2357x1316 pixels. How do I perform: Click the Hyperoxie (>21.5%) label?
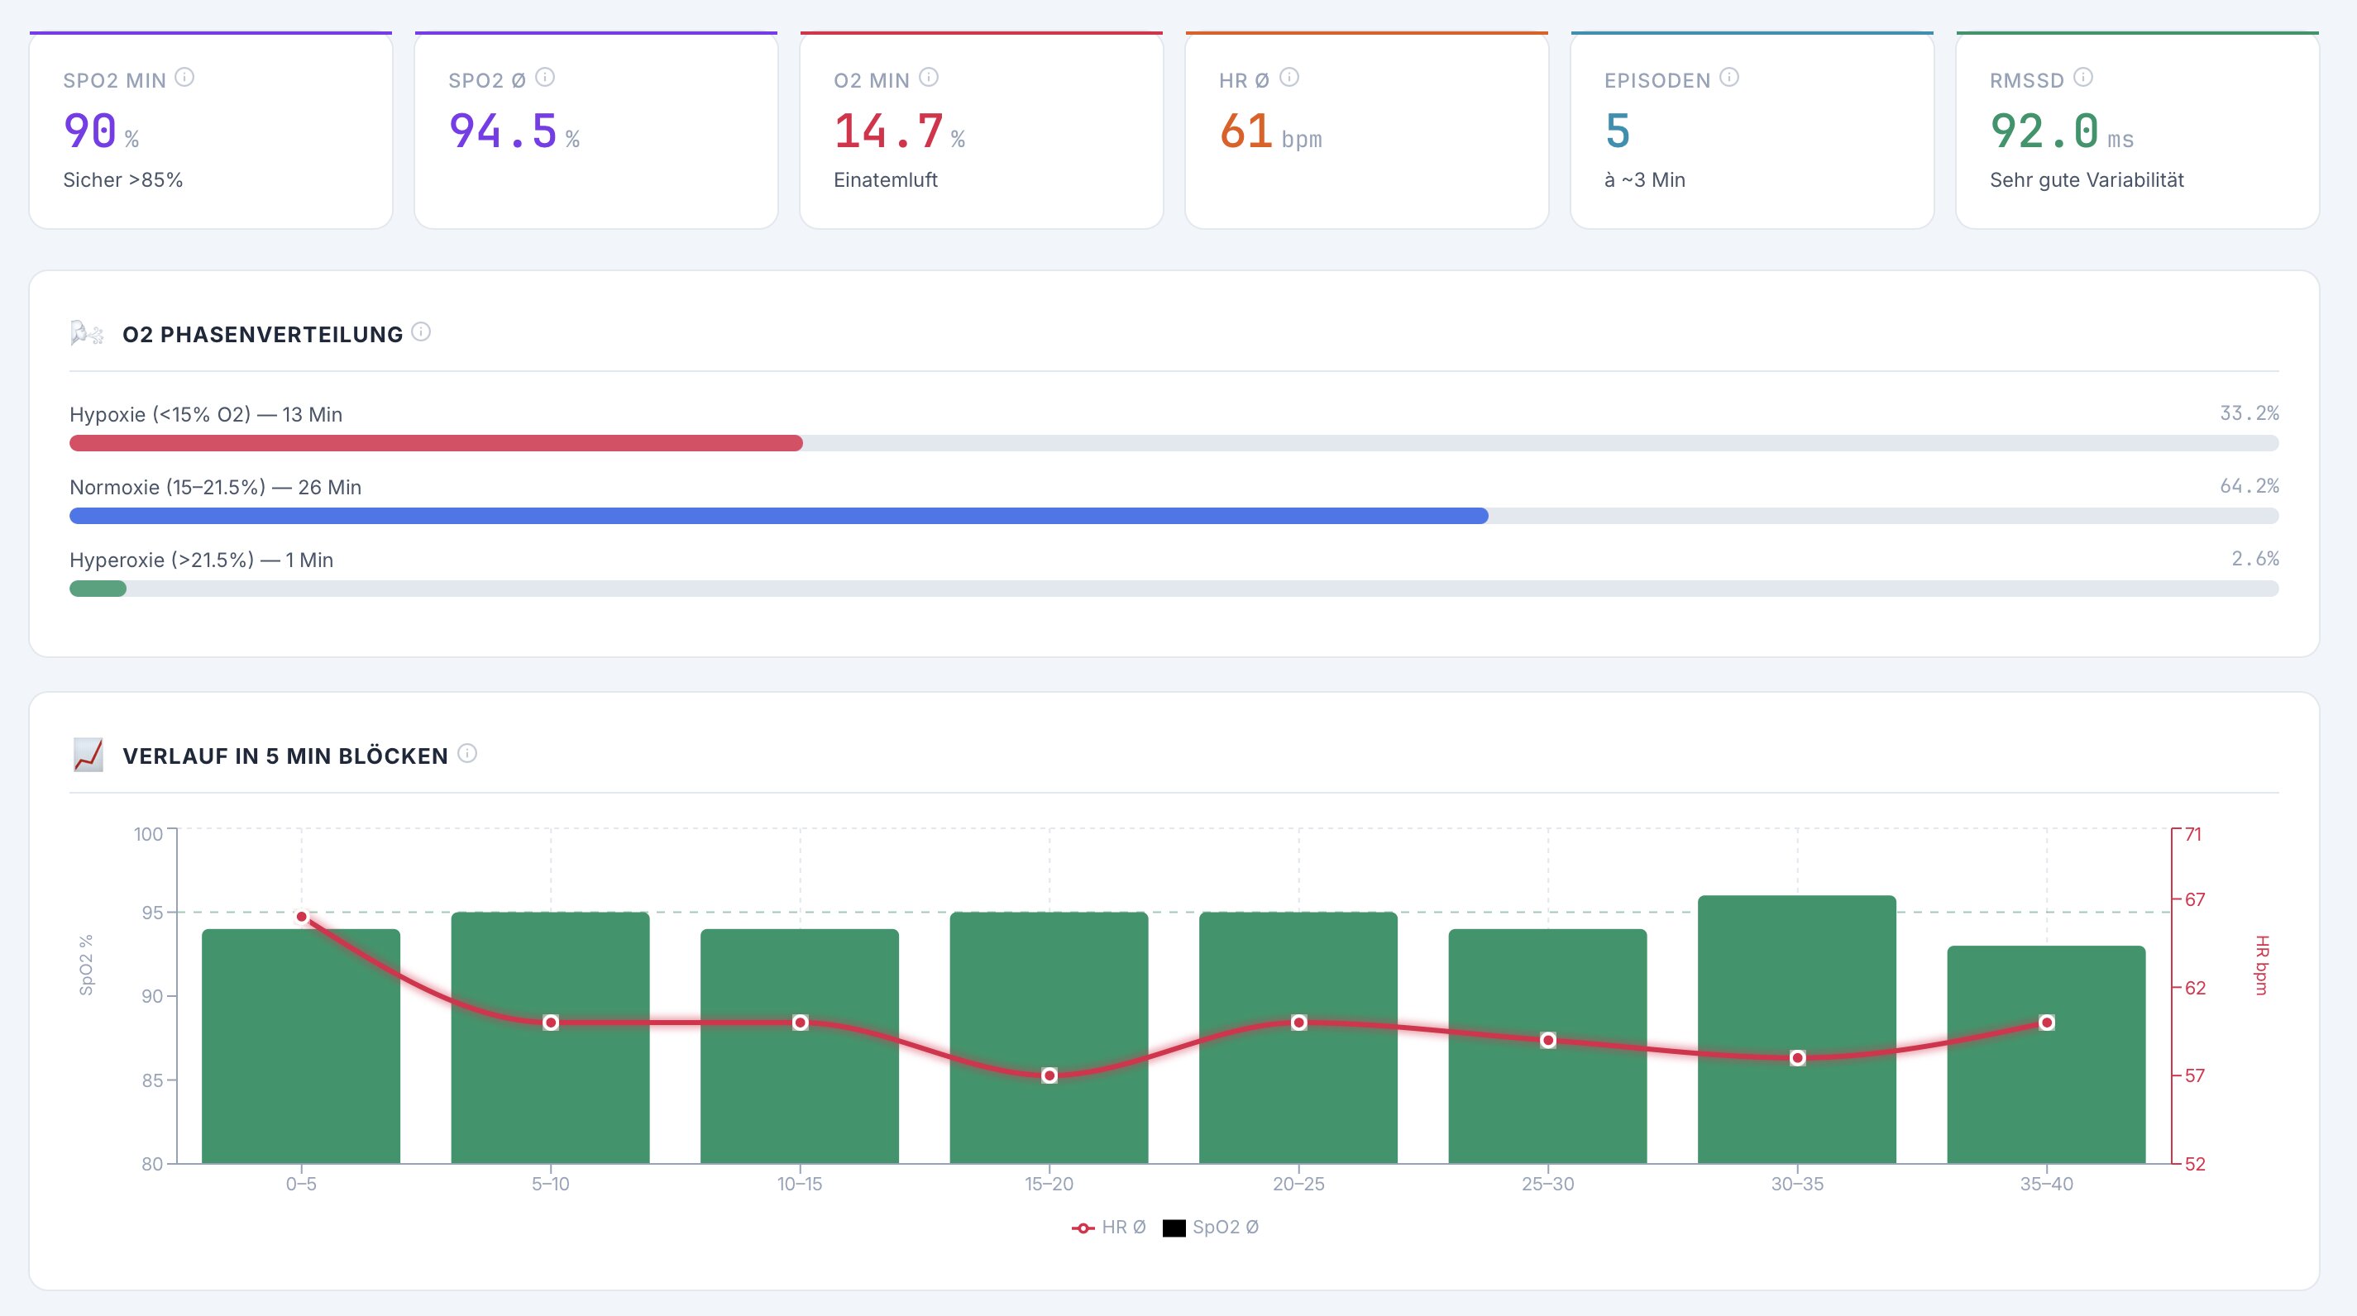[x=201, y=560]
